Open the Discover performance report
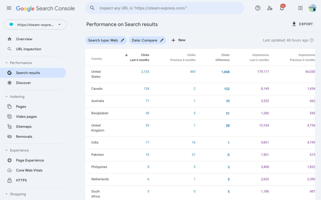This screenshot has height=200, width=321. click(24, 83)
